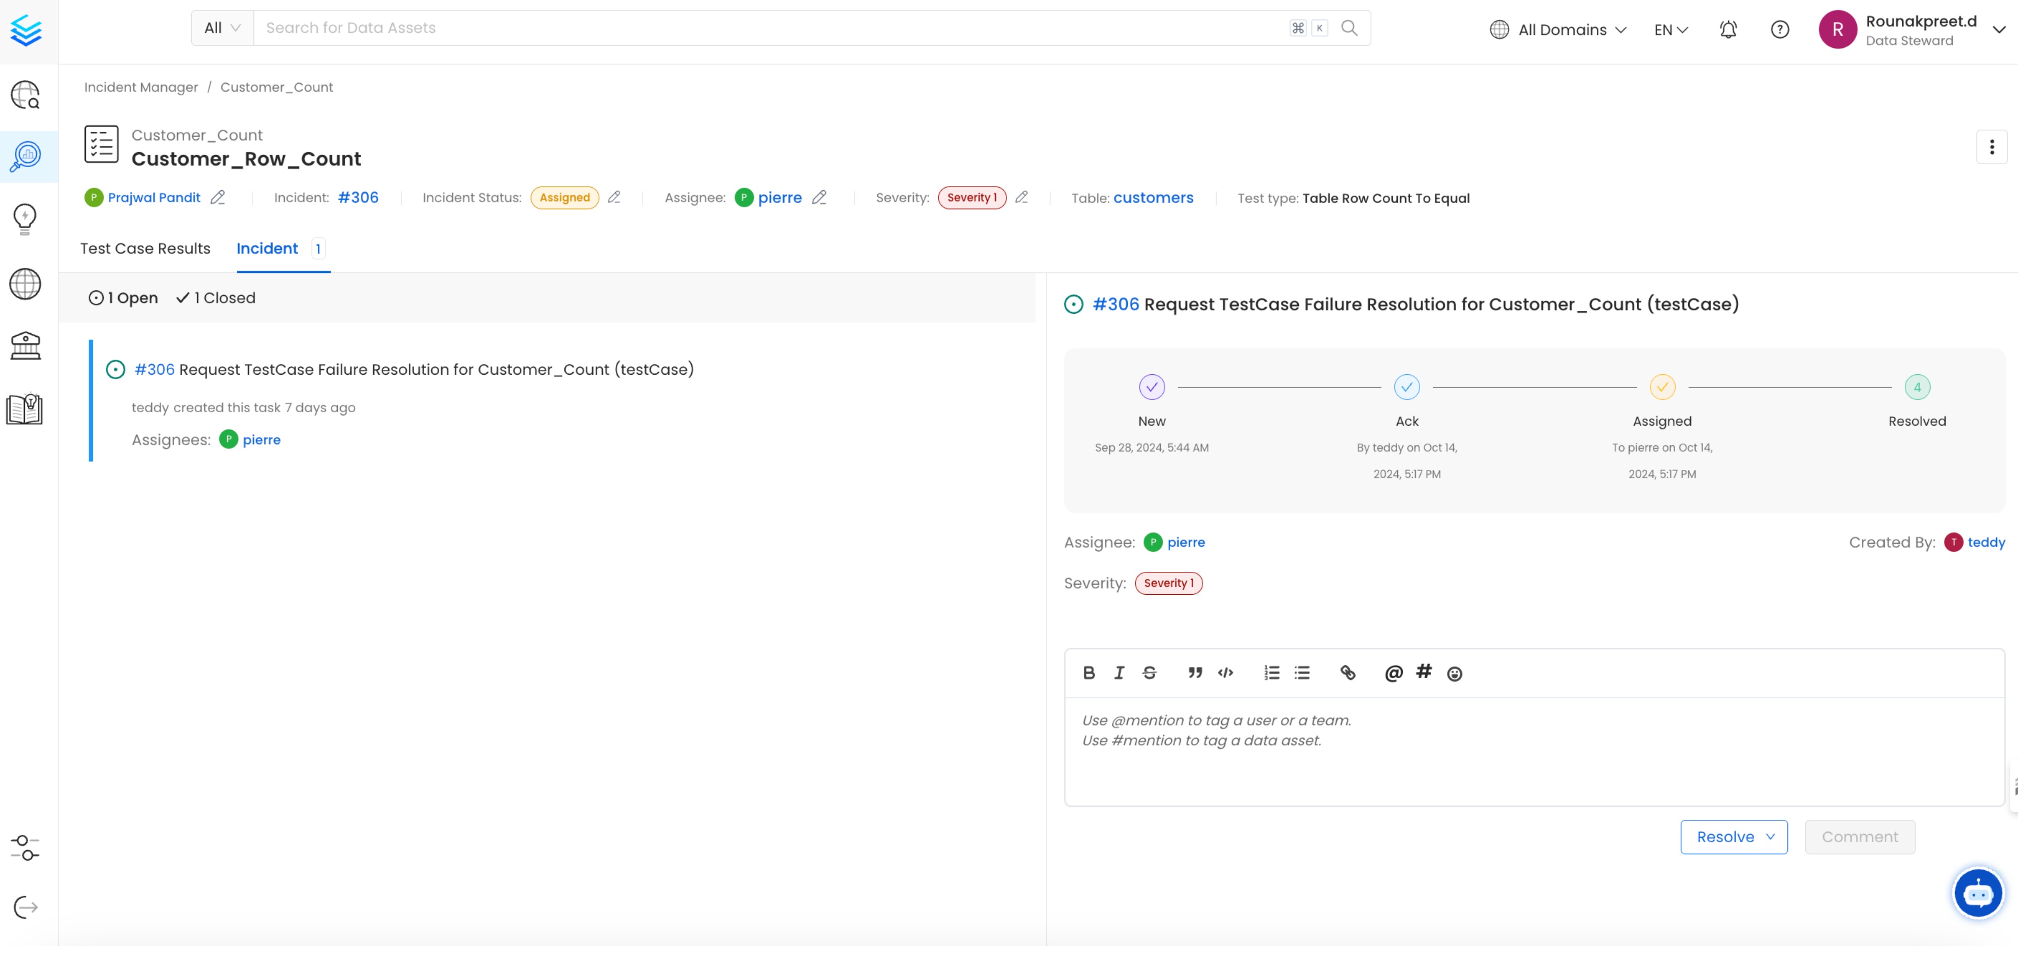Open the notifications bell

(x=1728, y=29)
